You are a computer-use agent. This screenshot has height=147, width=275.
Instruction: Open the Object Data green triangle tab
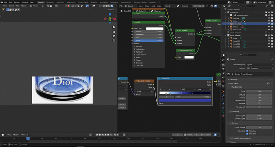(223, 112)
